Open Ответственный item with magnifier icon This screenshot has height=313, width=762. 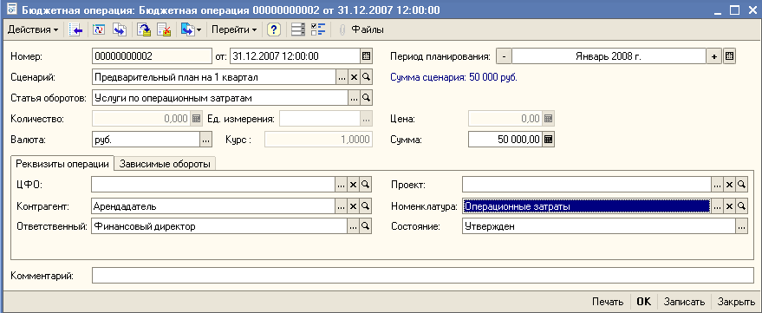[x=367, y=226]
